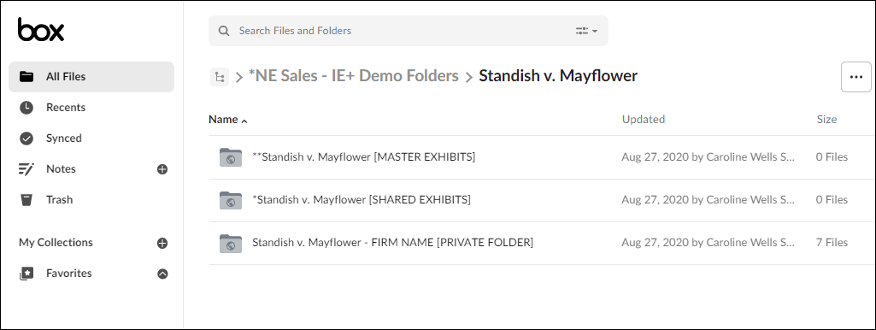
Task: Collapse the Favorites collection chevron
Action: [162, 274]
